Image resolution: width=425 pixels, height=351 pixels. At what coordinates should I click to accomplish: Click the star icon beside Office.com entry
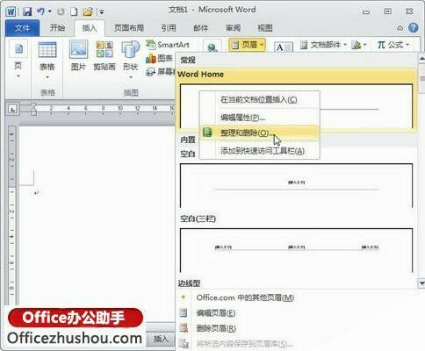(x=184, y=297)
